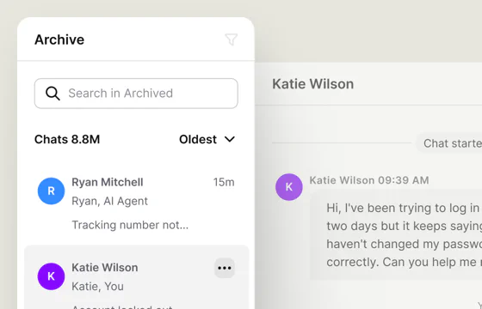Click Katie Wilson's purple K avatar in list
This screenshot has height=309, width=482.
pyautogui.click(x=51, y=276)
